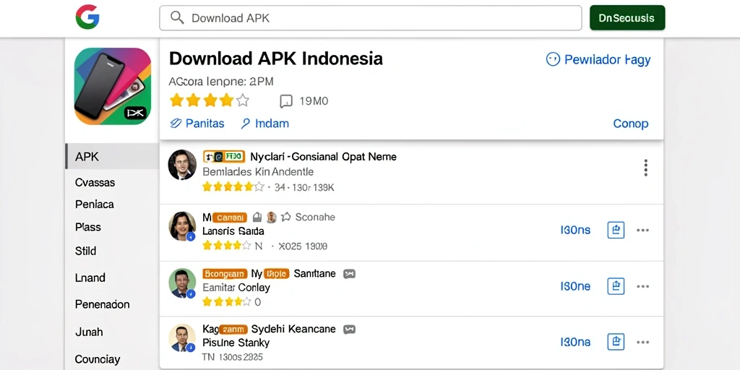Image resolution: width=740 pixels, height=370 pixels.
Task: Select Counciay in the sidebar
Action: pos(98,359)
